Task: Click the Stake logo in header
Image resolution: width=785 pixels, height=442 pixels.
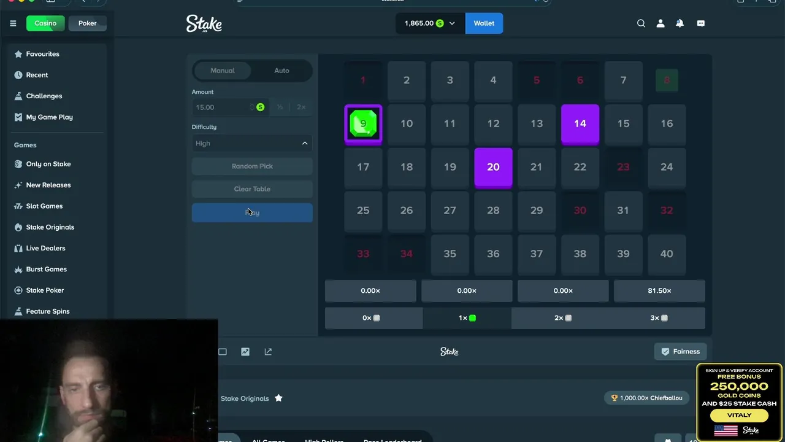Action: (204, 23)
